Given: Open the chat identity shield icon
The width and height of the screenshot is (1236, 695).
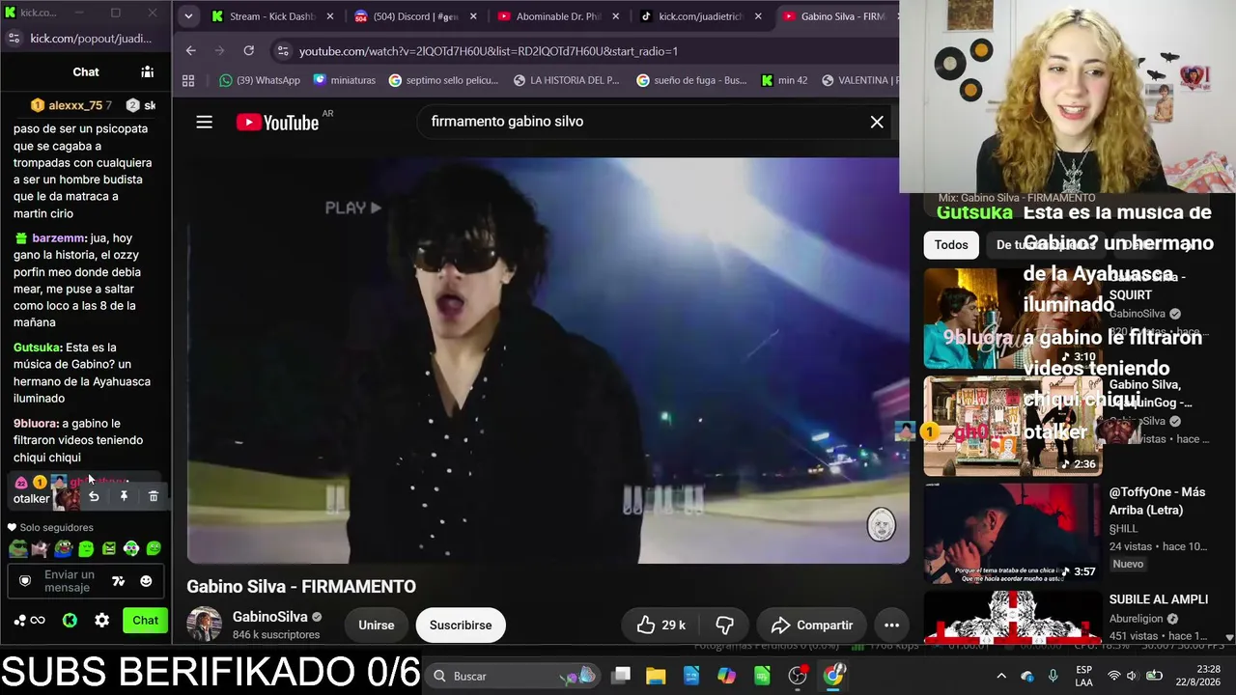Looking at the screenshot, I should 25,581.
